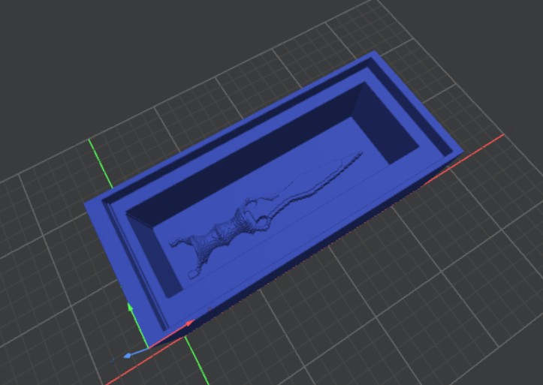
Task: Click the green Y-axis gizmo arrowhead
Action: tap(130, 307)
